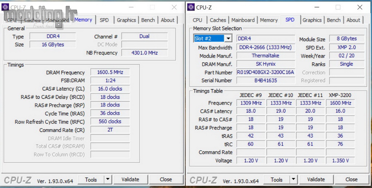
Task: Click the part number R019D408GX2-3200C16A
Action: pyautogui.click(x=266, y=72)
